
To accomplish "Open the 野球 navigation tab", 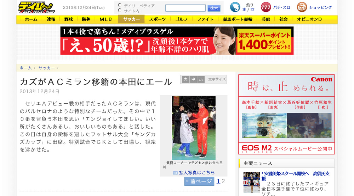I will click(x=69, y=19).
